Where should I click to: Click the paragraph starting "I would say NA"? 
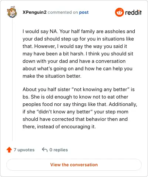[79, 54]
